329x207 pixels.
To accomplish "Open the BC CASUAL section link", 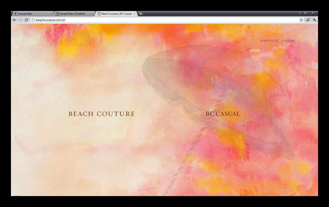I will pos(223,114).
